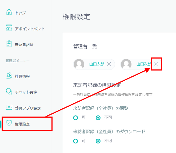Click the 受付アプリ設定 gear icon
This screenshot has height=153, width=176.
[9, 108]
